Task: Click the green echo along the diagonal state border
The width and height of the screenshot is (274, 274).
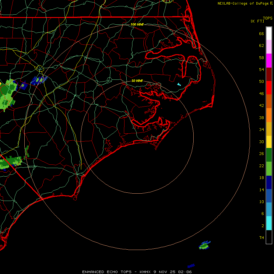Action: point(11,163)
